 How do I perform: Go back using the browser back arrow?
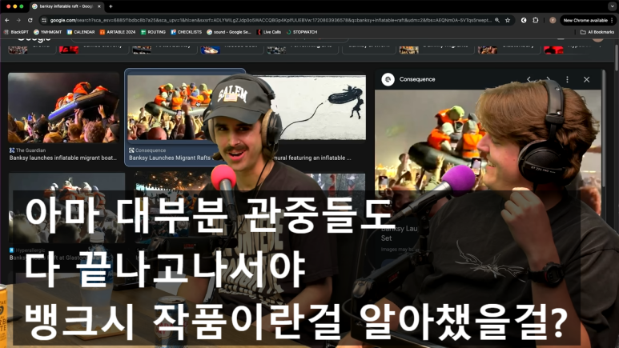(x=7, y=20)
